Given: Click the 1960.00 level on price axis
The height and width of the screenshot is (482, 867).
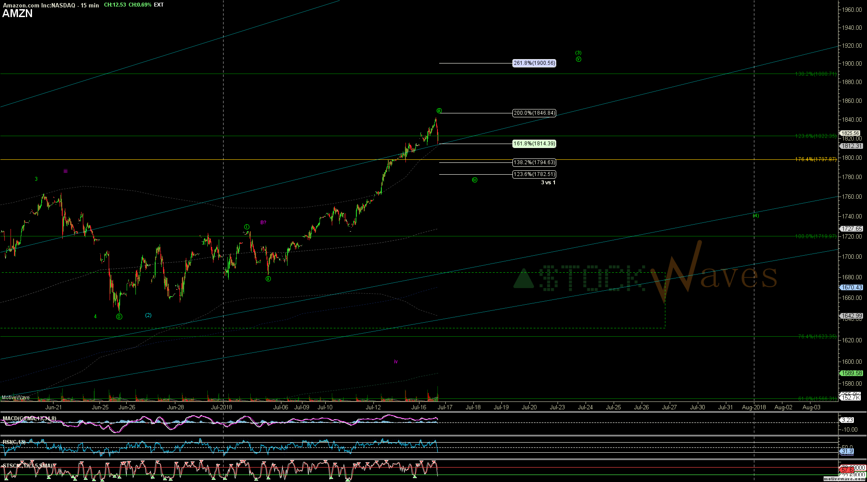Looking at the screenshot, I should tap(852, 10).
